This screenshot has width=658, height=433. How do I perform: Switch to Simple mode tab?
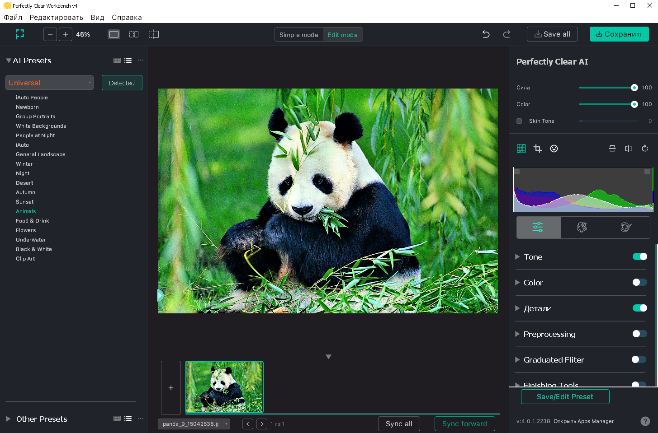298,35
